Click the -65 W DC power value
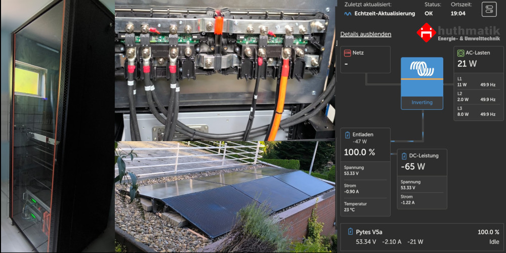 point(413,166)
